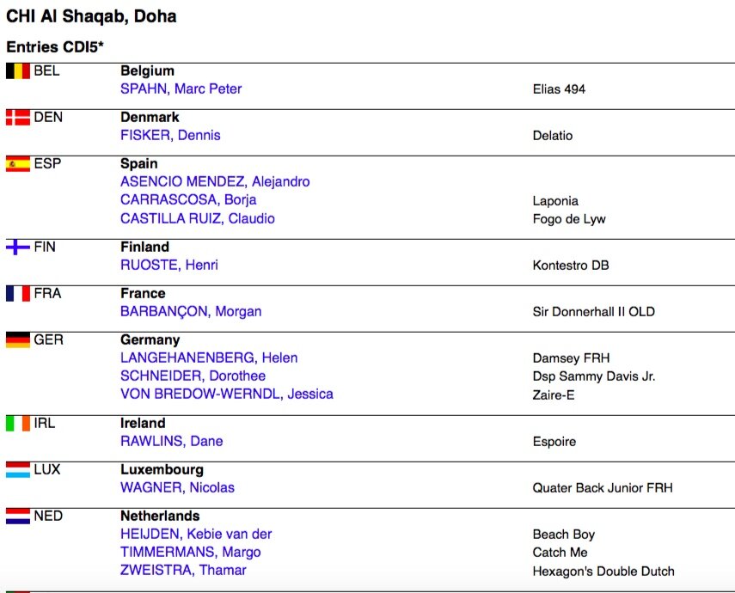Click the Belgium flag icon
This screenshot has width=735, height=593.
pyautogui.click(x=18, y=70)
